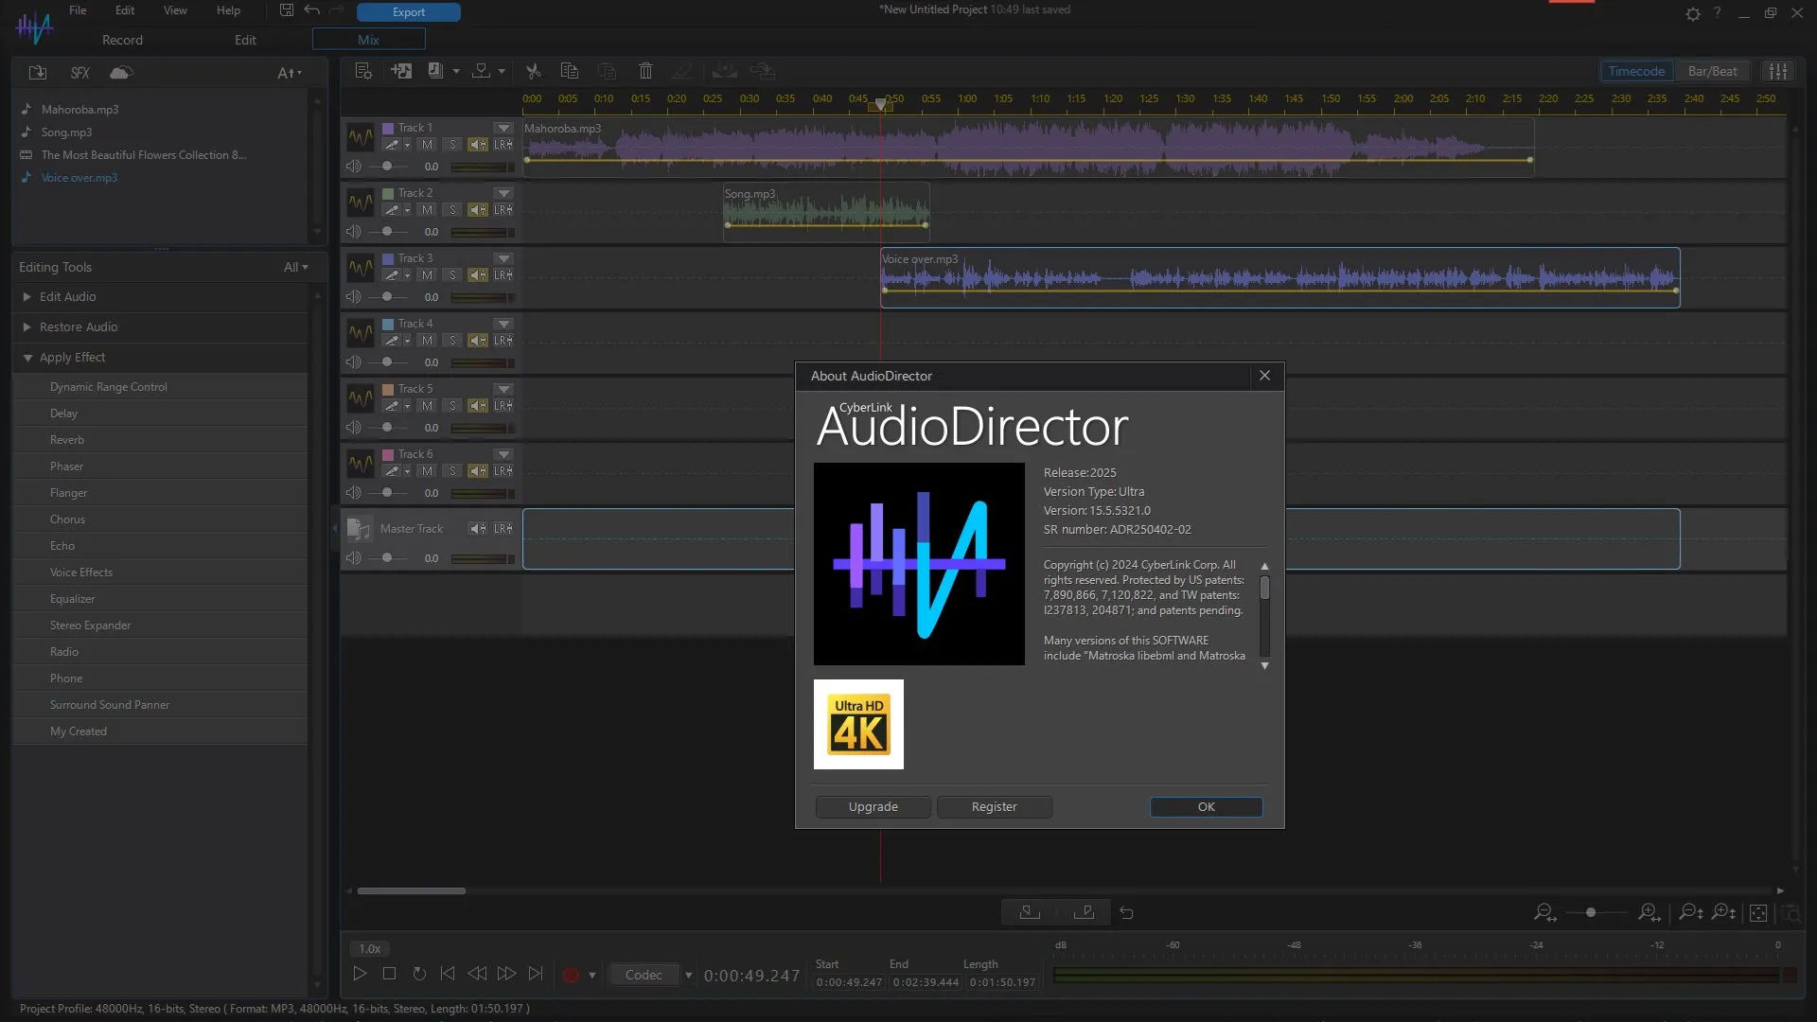Adjust the Track 1 volume slider
The width and height of the screenshot is (1817, 1022).
pyautogui.click(x=387, y=166)
